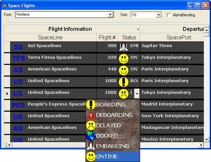Click the globe icon beside DOCKED
This screenshot has height=162, width=211.
(x=91, y=136)
